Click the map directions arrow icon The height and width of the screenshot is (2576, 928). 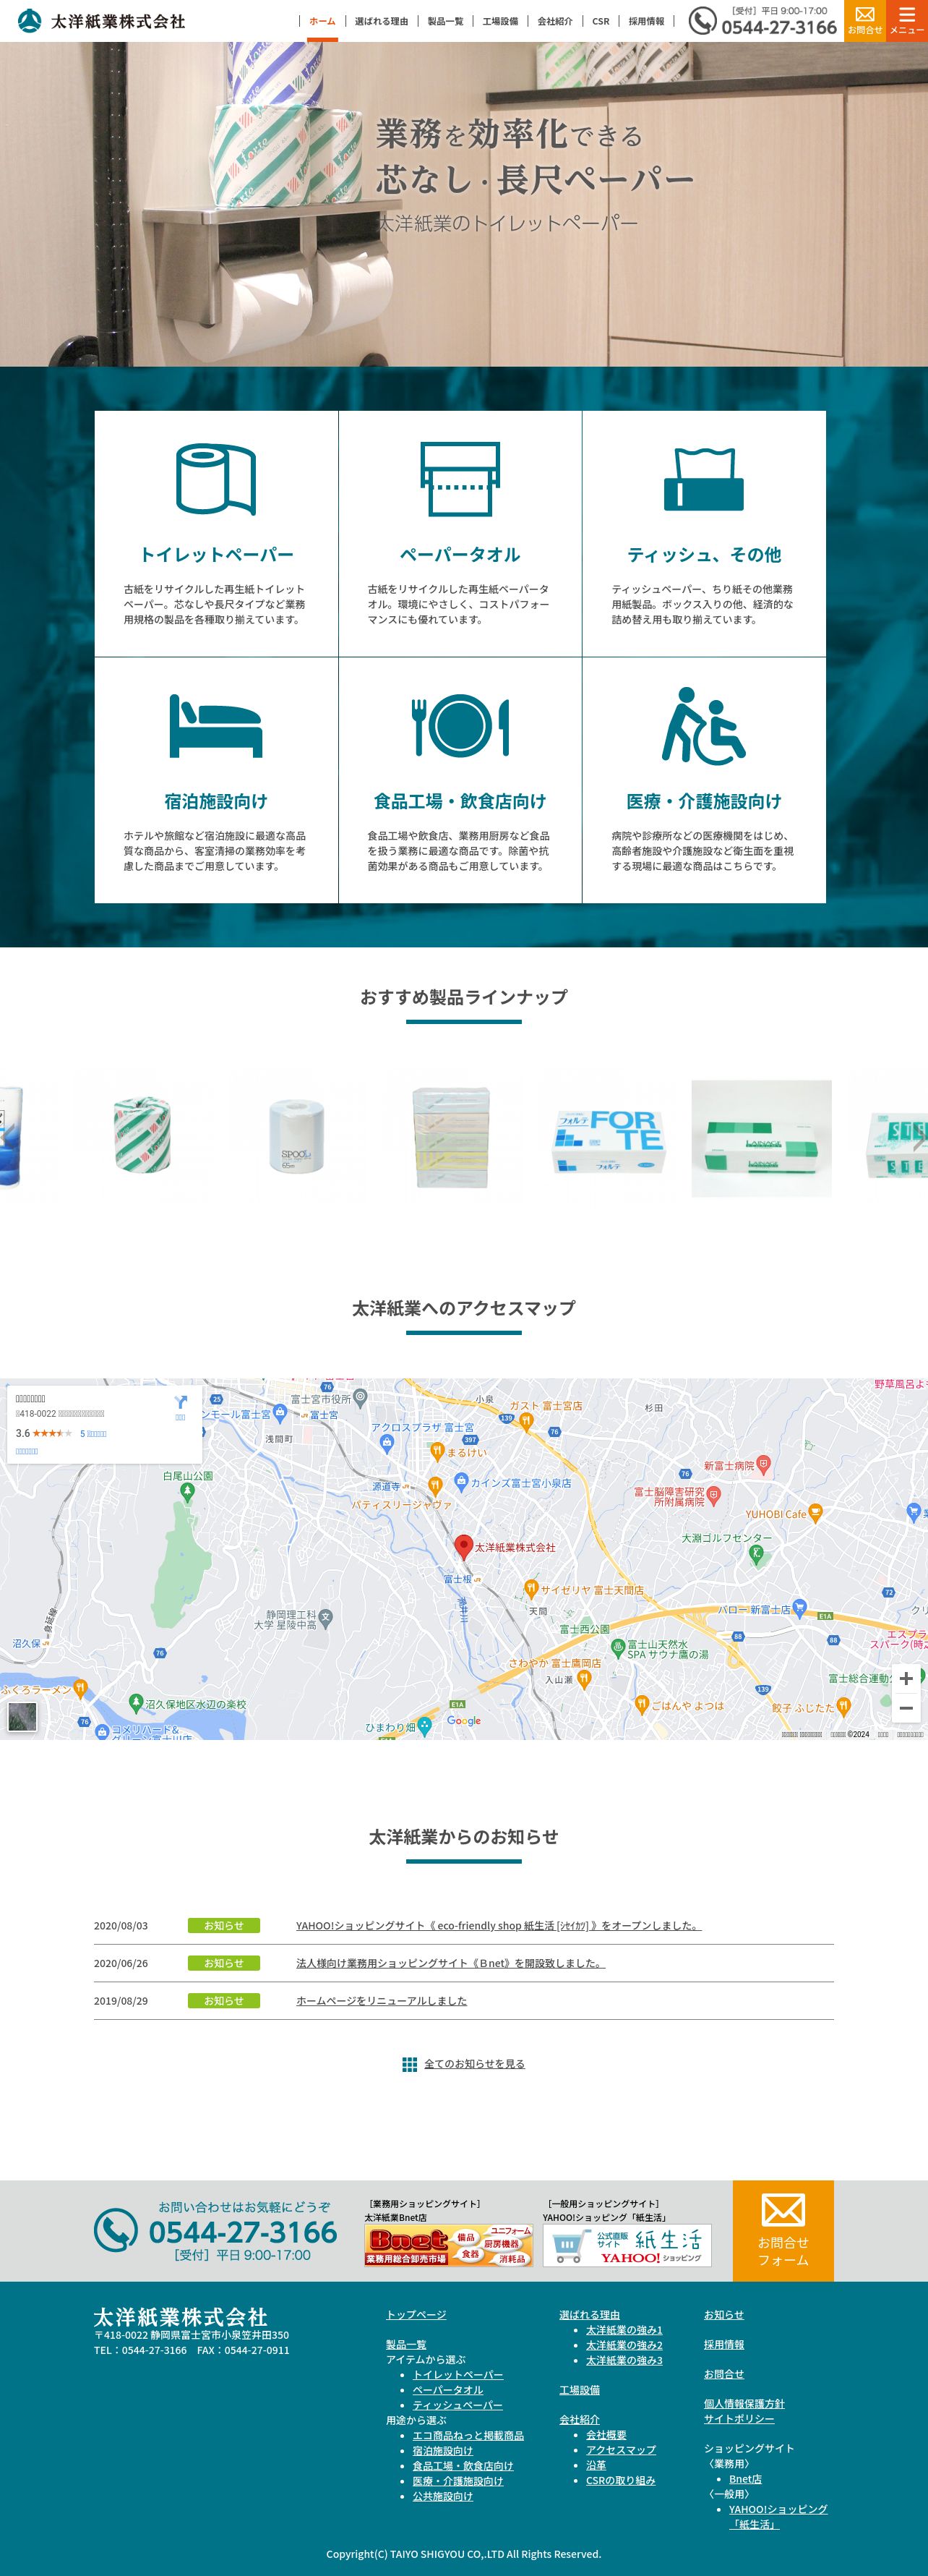pyautogui.click(x=181, y=1402)
